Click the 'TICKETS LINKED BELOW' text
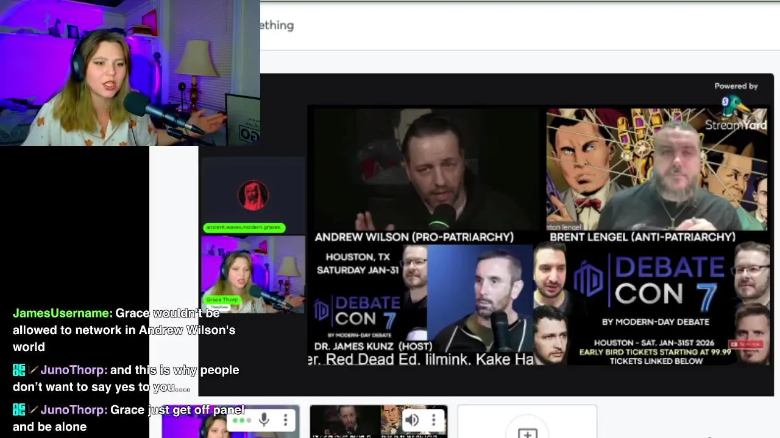 tap(656, 361)
